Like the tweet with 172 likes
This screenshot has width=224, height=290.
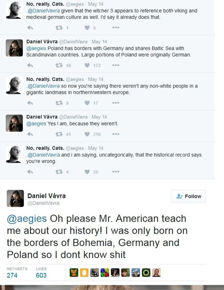(x=87, y=65)
